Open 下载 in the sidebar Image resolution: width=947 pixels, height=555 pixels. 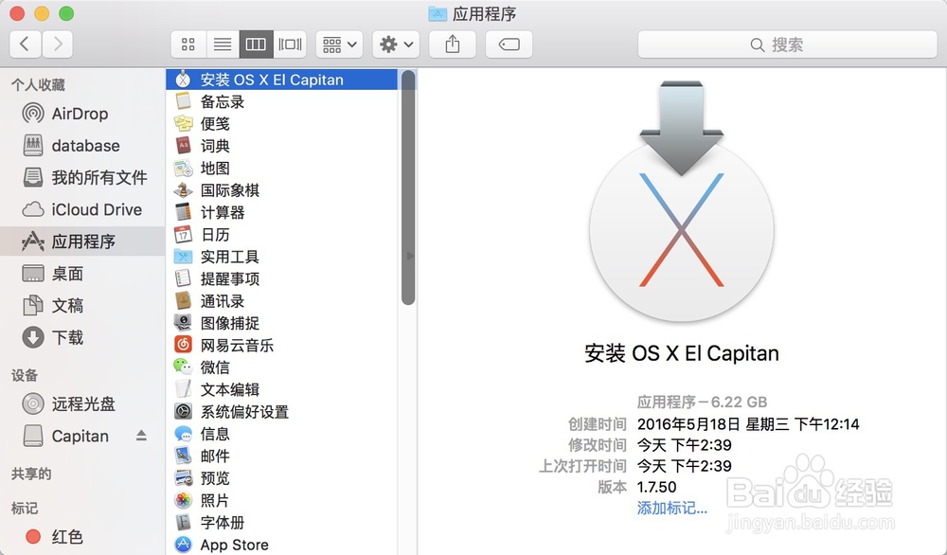pos(82,337)
